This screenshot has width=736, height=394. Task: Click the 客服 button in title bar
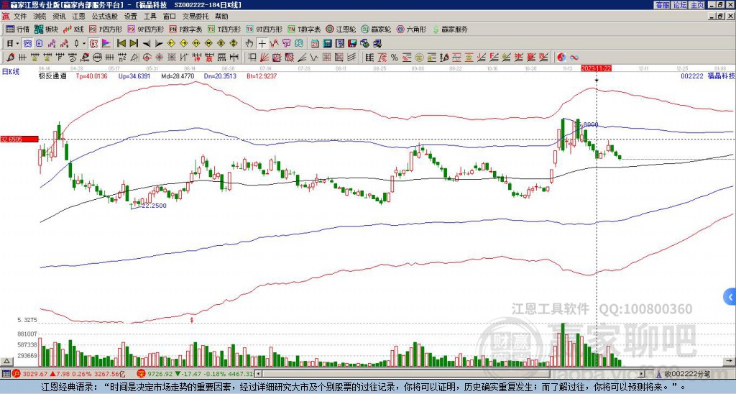pyautogui.click(x=662, y=5)
